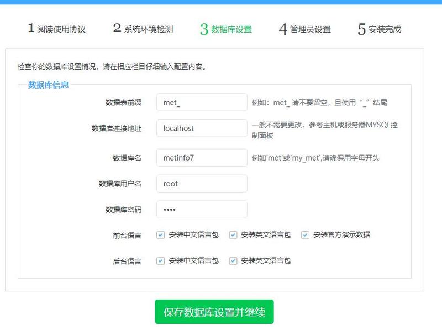This screenshot has height=331, width=442.
Task: Click the 前台语言 label
Action: click(127, 236)
